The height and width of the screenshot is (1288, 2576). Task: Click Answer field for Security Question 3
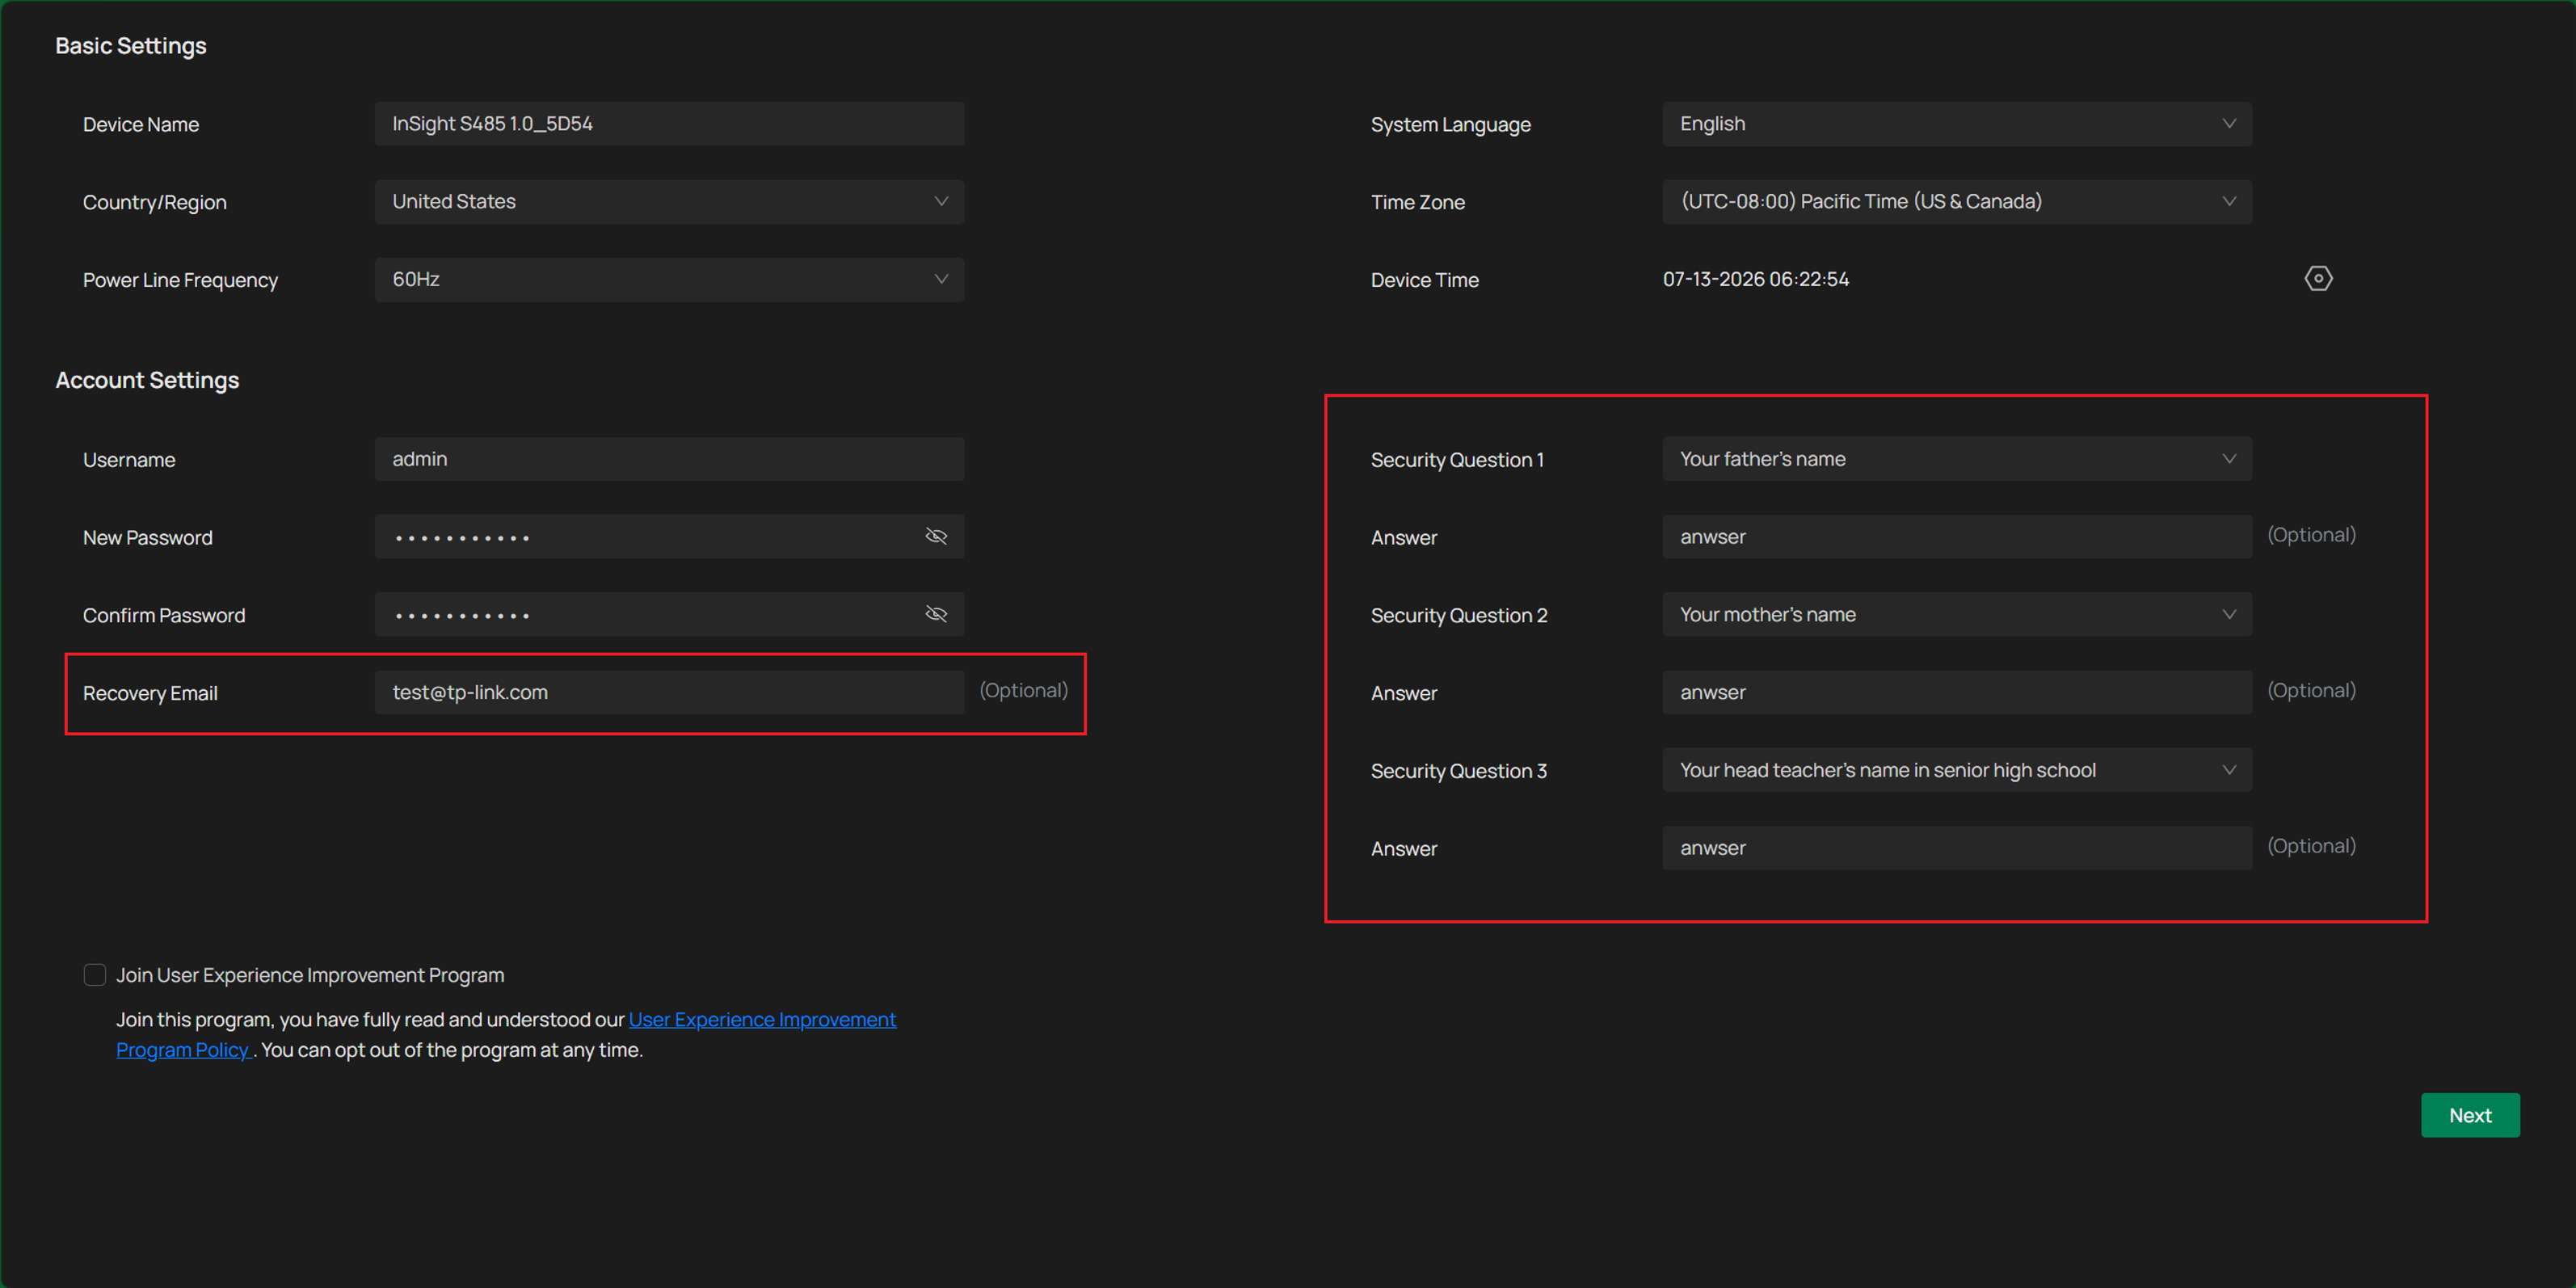click(1957, 848)
